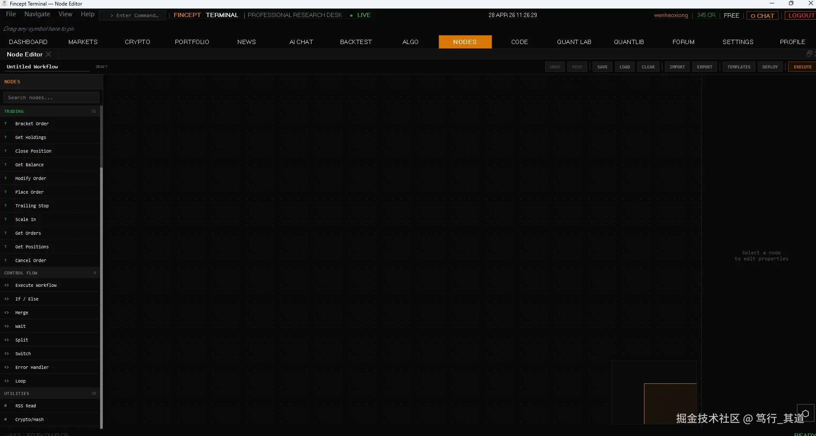Open the File menu
The image size is (816, 436).
point(11,14)
